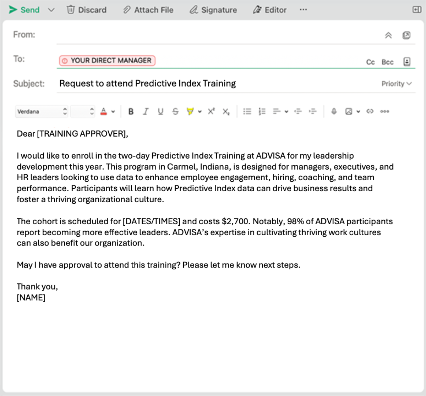Toggle bold formatting

pos(131,111)
